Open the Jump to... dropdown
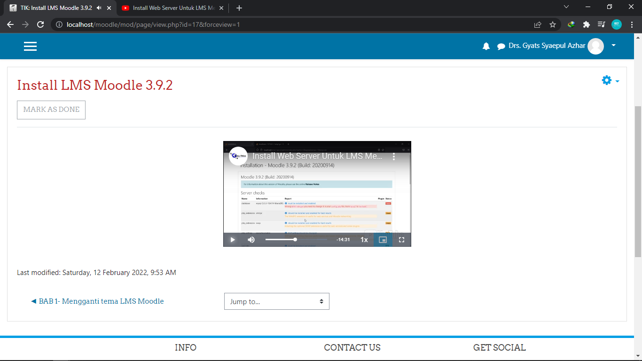This screenshot has height=361, width=642. tap(277, 301)
